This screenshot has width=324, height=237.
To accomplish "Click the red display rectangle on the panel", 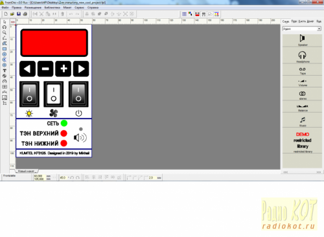I will coord(54,43).
